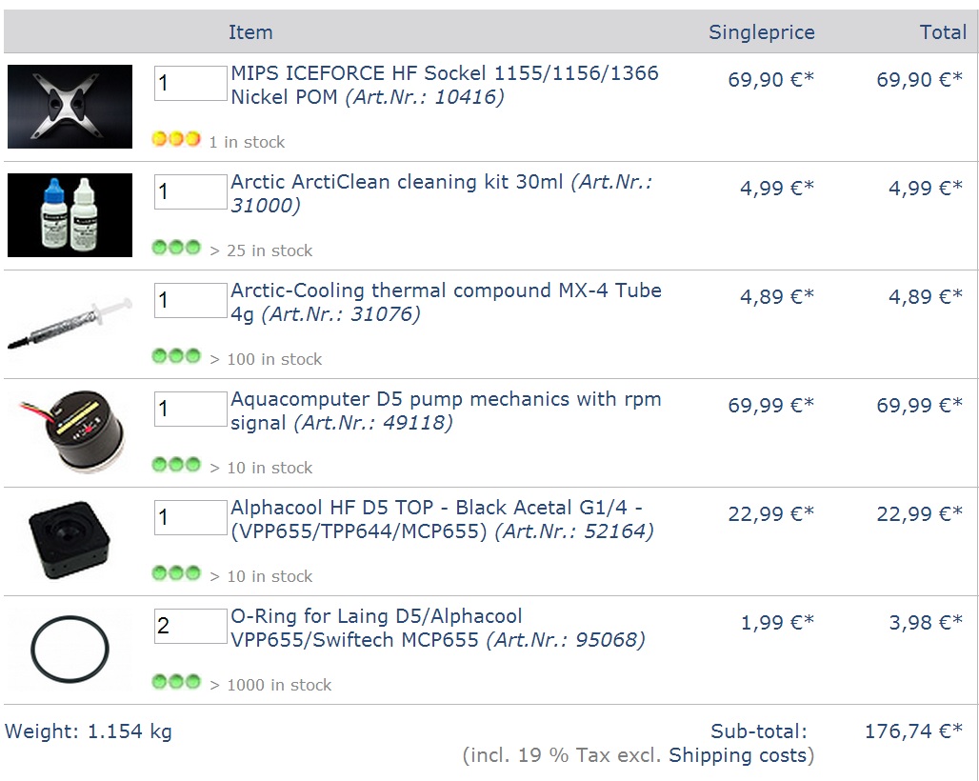Click the quantity field for MIPS ICEFORCE

click(x=190, y=83)
